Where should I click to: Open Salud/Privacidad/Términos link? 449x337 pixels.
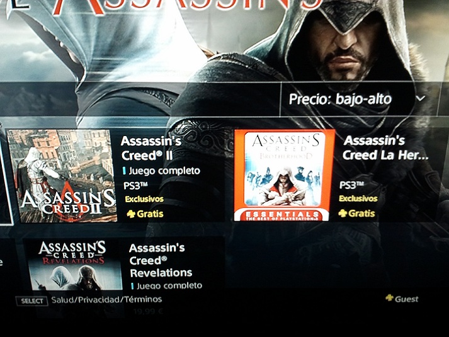click(x=106, y=299)
